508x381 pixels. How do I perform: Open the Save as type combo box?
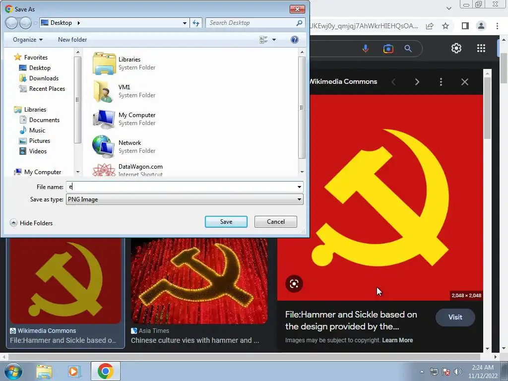(x=185, y=199)
